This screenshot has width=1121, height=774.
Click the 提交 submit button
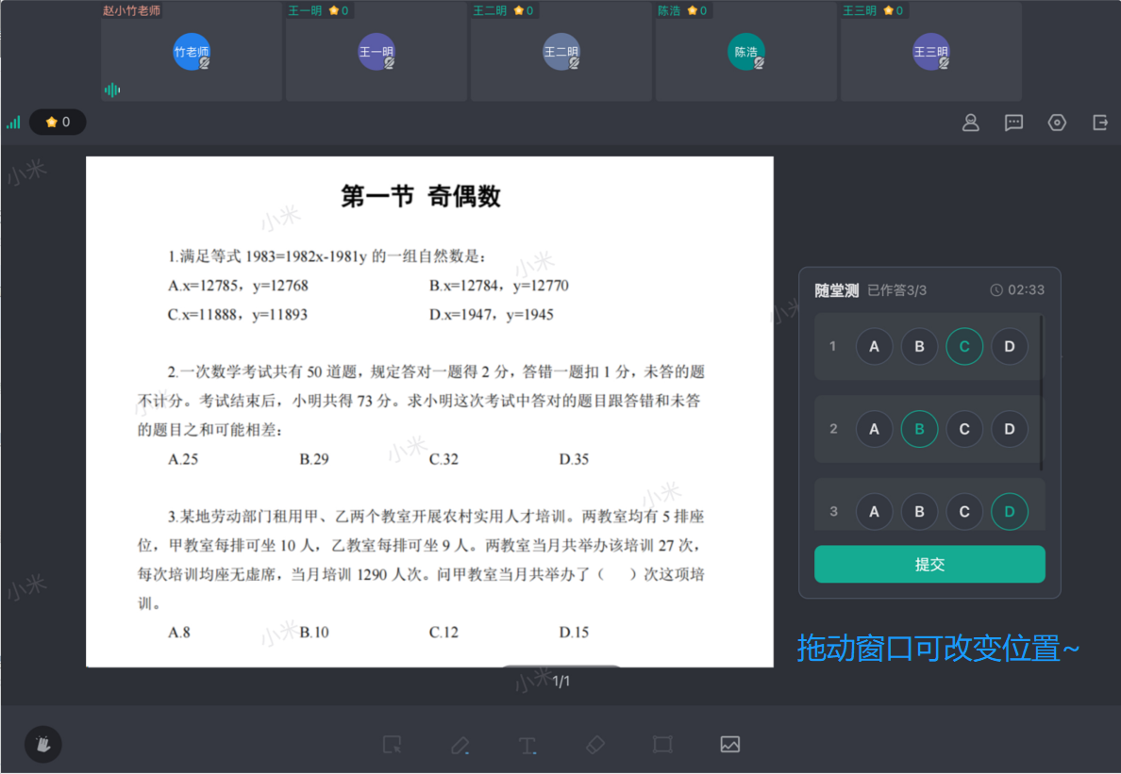coord(929,564)
